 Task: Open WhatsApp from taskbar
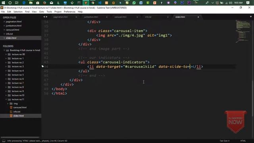134,3
